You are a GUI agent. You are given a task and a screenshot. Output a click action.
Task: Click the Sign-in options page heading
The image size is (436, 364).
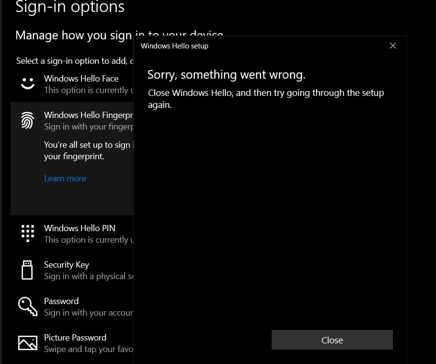click(70, 8)
